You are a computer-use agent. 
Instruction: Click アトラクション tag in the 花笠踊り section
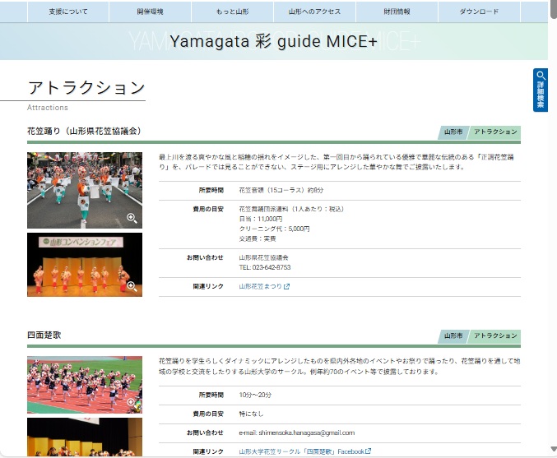coord(495,132)
